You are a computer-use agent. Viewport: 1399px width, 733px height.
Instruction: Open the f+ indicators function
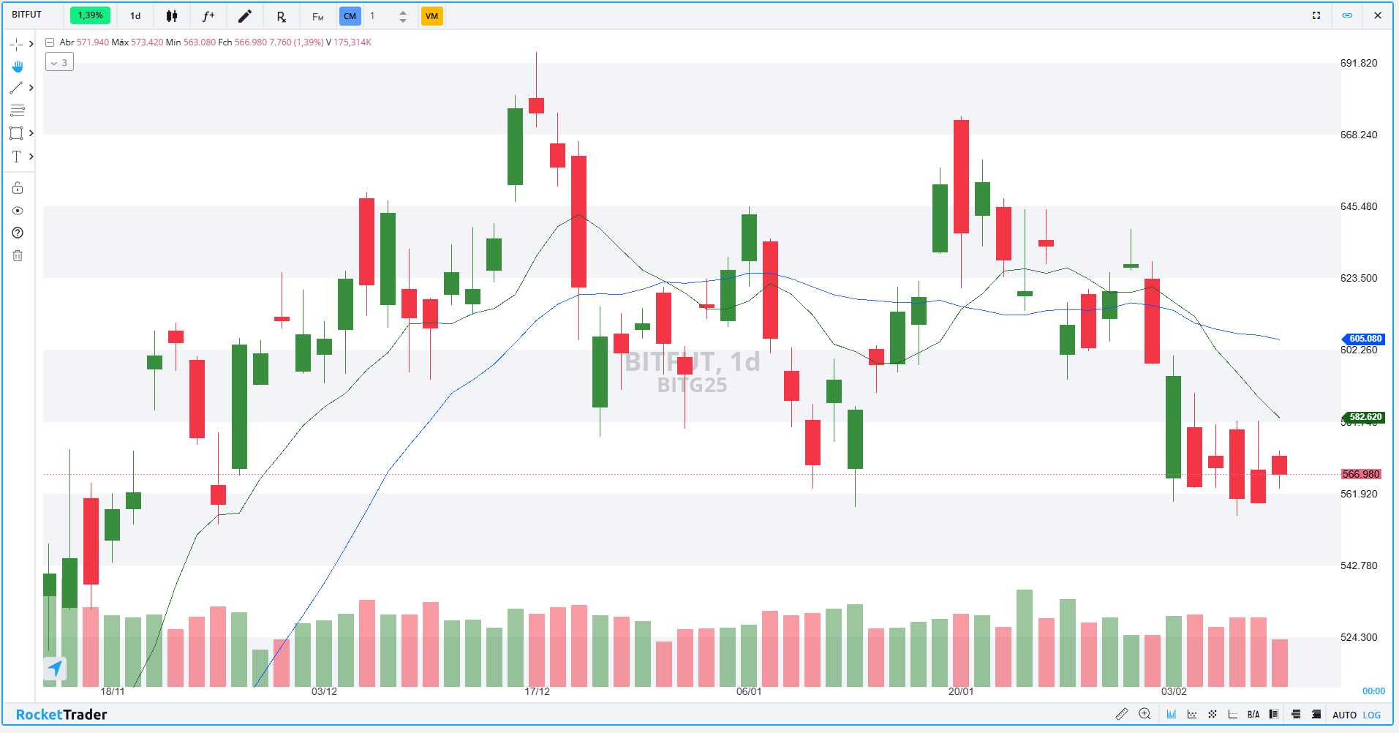point(208,16)
